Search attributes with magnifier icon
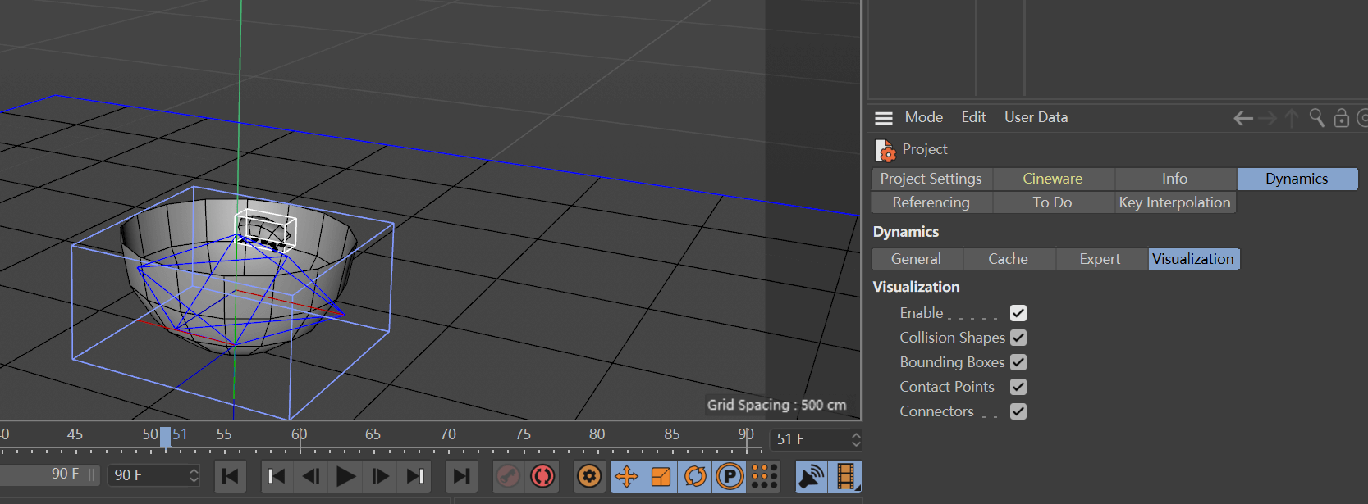 click(1316, 118)
